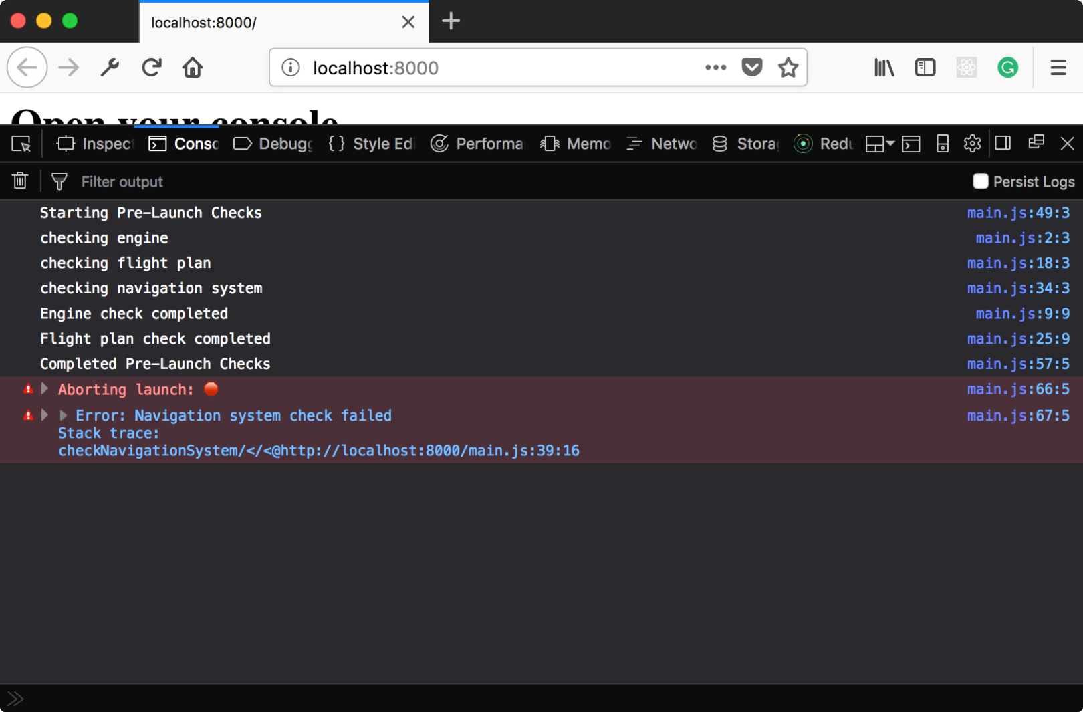Bookmark this page with the star
1083x712 pixels.
pos(788,68)
